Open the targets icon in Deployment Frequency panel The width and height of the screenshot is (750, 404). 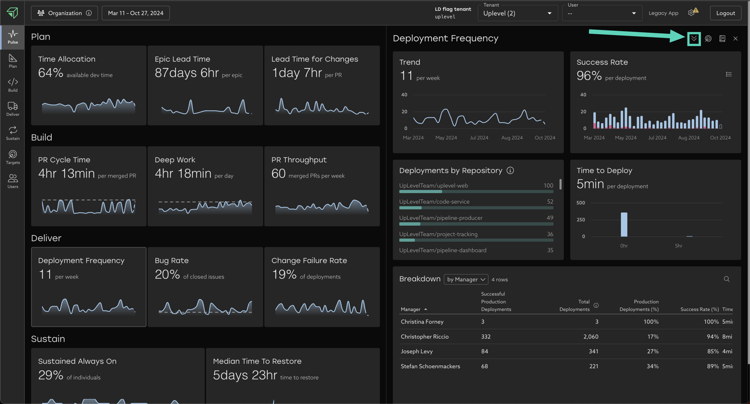click(x=708, y=39)
